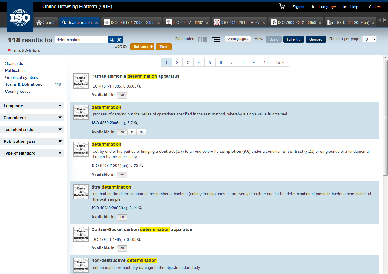This screenshot has height=274, width=388.
Task: Sort results by Relevance
Action: point(142,47)
